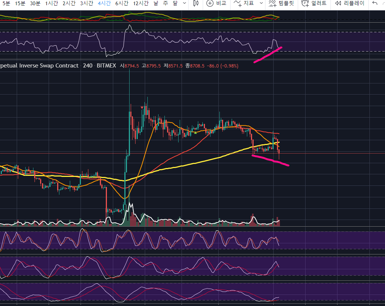This screenshot has width=385, height=306.
Task: Click the 240 interval label in legend
Action: [x=88, y=66]
